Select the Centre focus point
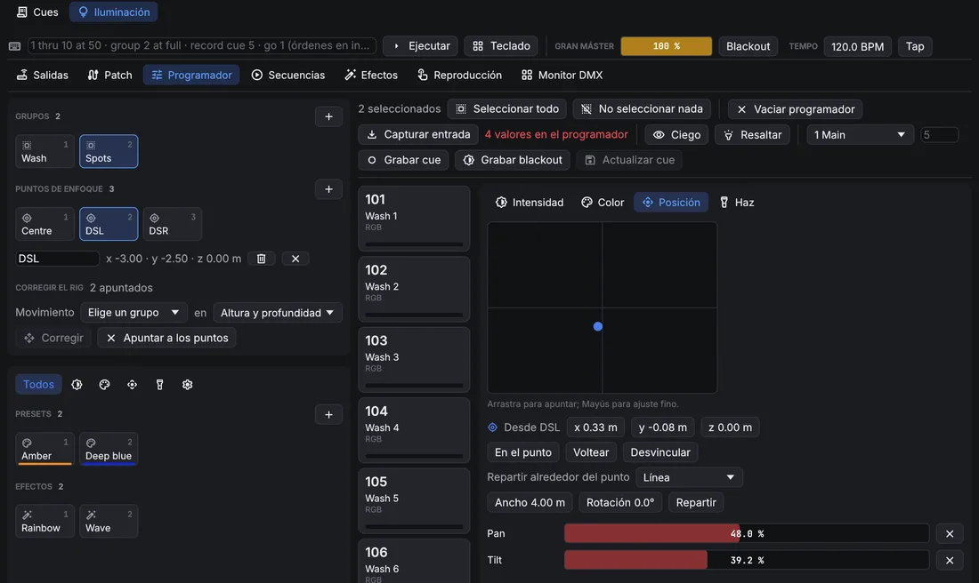The height and width of the screenshot is (583, 979). (x=44, y=223)
